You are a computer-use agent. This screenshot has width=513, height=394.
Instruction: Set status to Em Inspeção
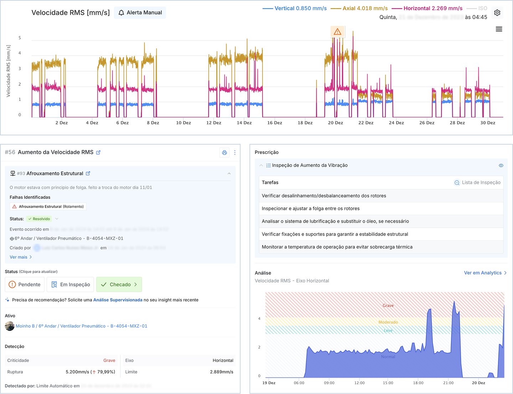[x=71, y=285]
